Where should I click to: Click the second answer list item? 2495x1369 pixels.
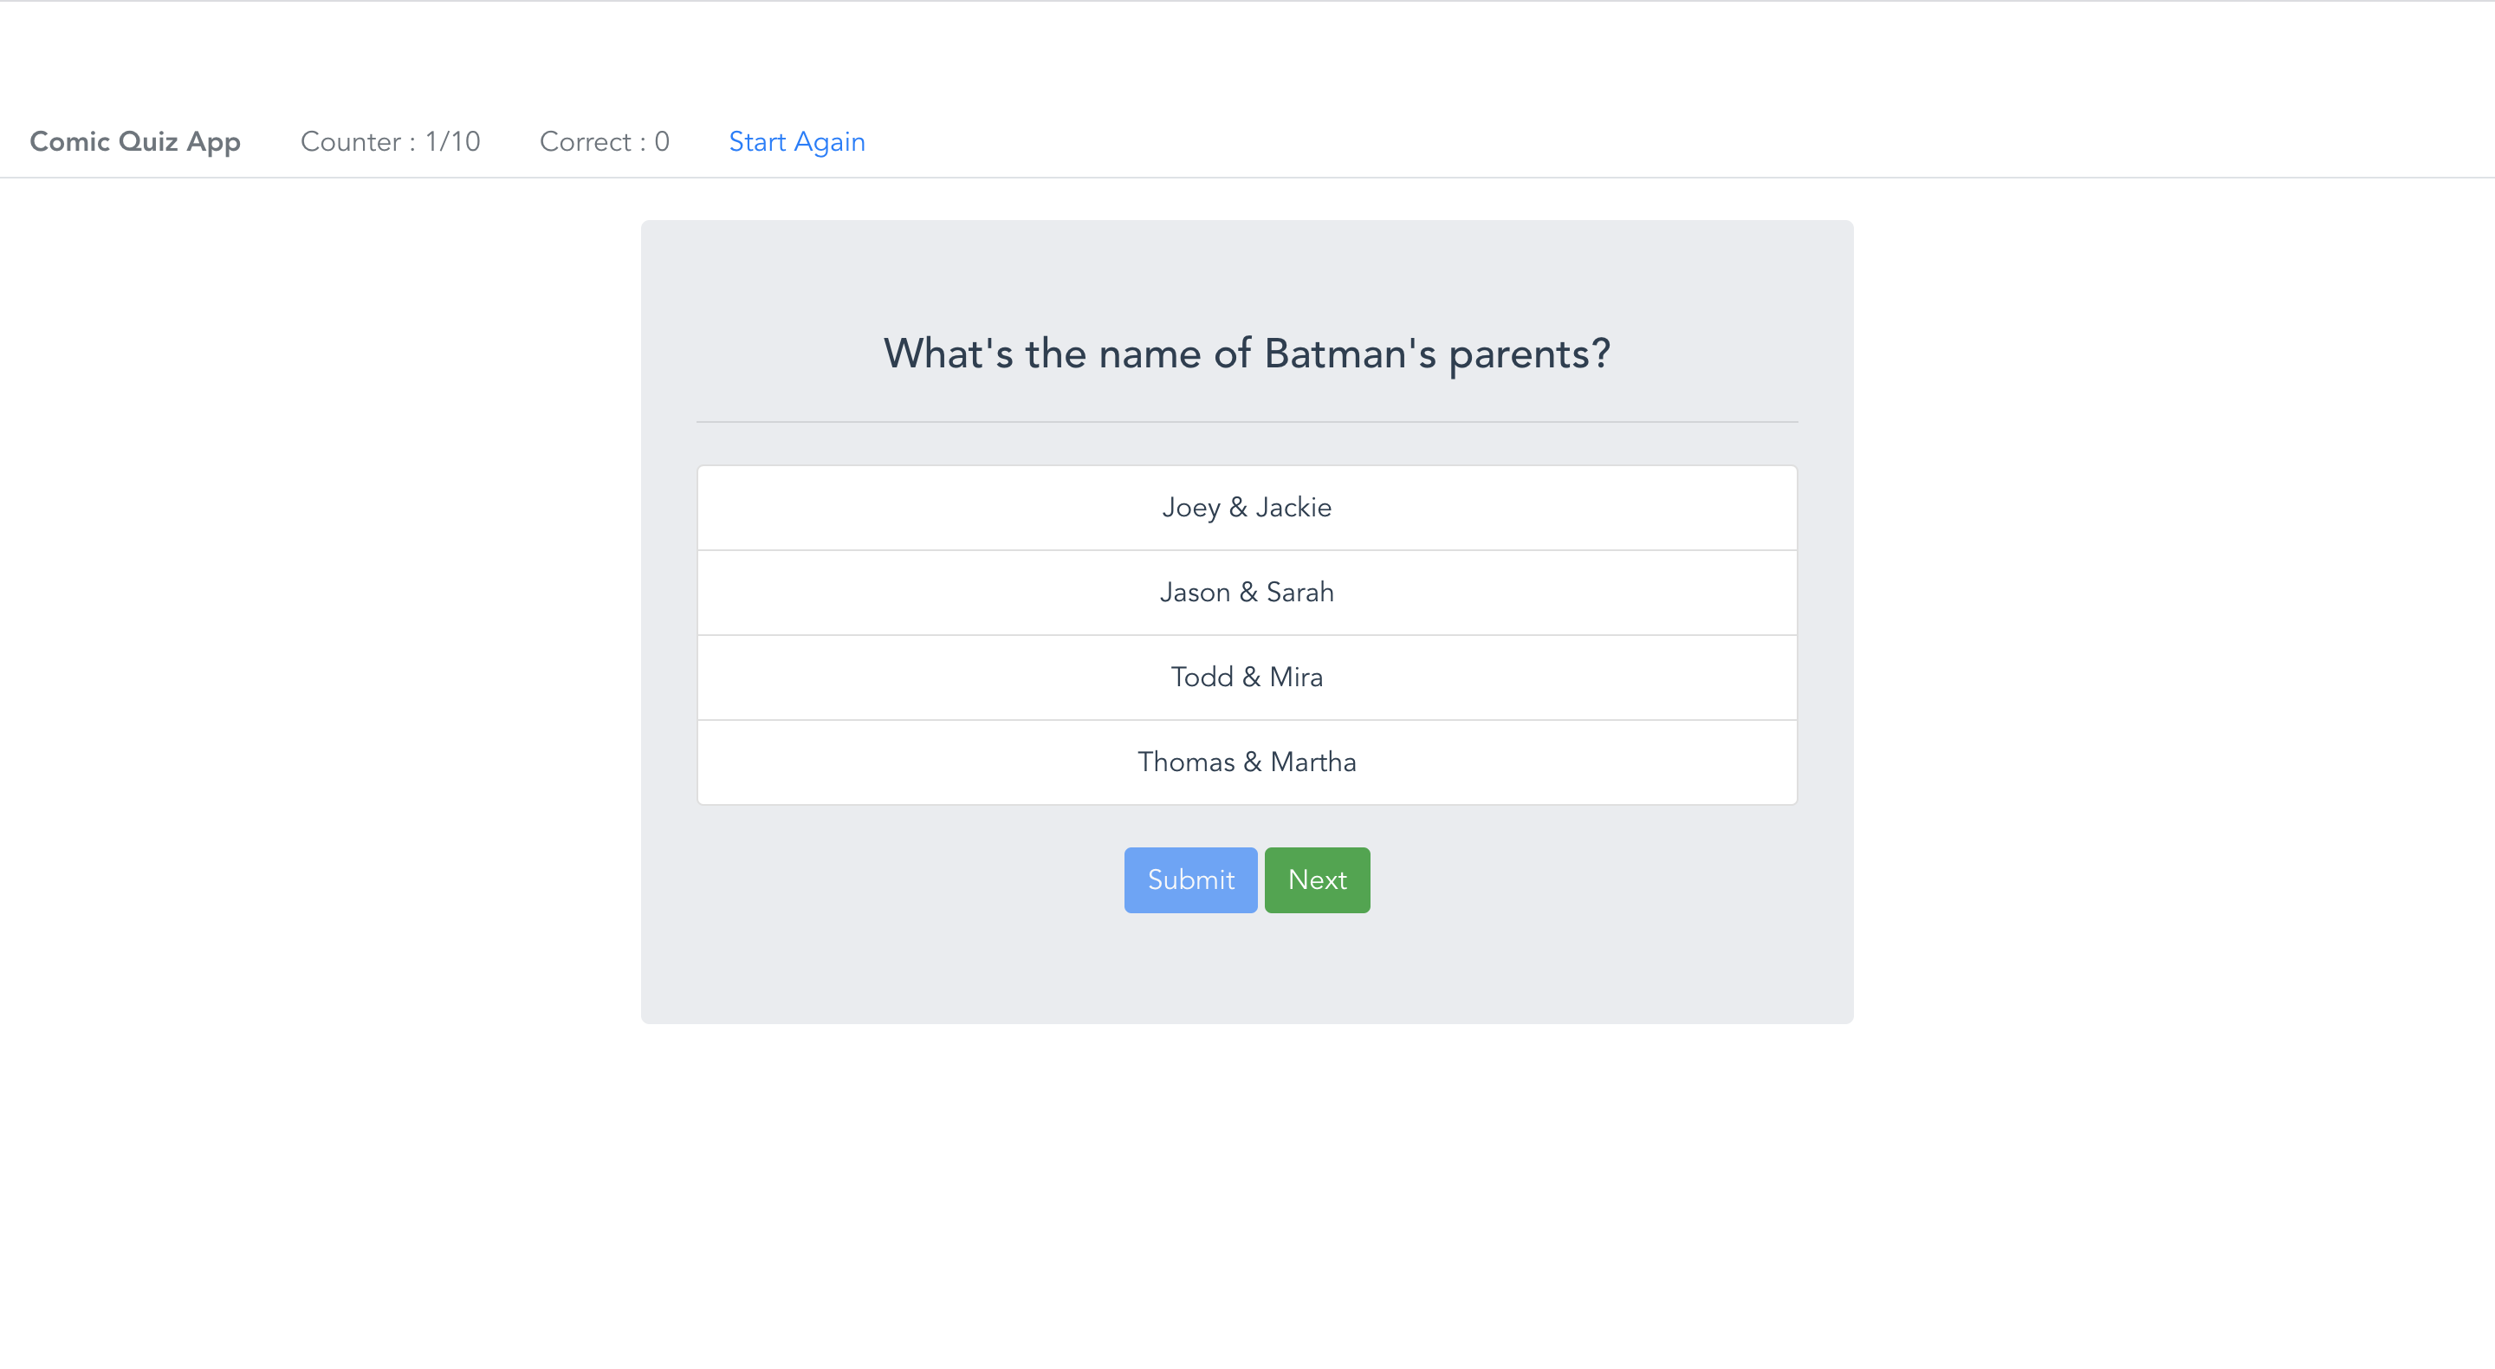pos(1247,592)
